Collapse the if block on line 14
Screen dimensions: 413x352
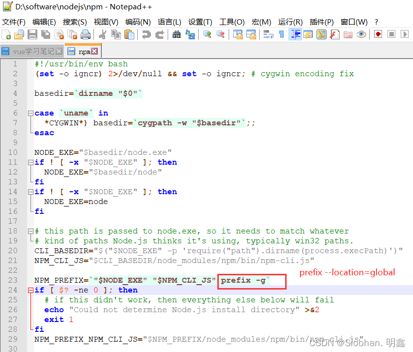tap(30, 192)
